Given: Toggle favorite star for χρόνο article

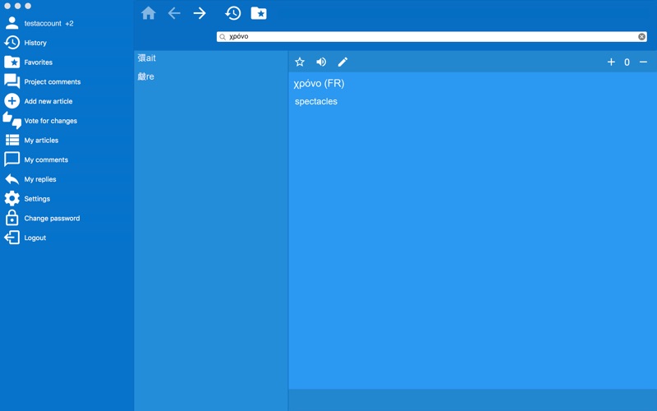Looking at the screenshot, I should (x=300, y=62).
